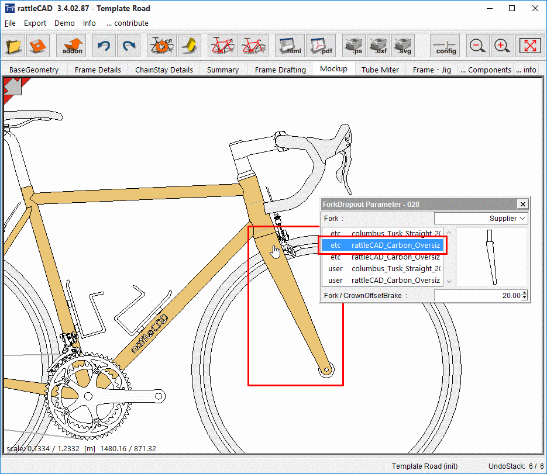Viewport: 547px width, 474px height.
Task: Switch to the Frame Drafting tab
Action: tap(280, 70)
